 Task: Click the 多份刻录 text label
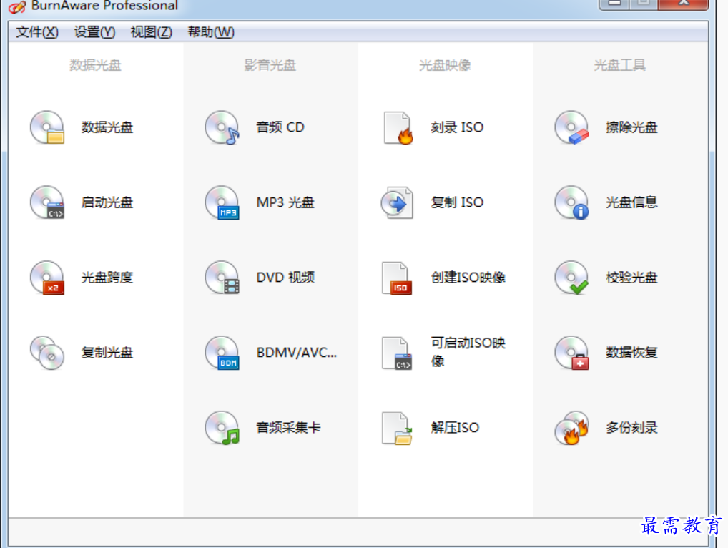pos(632,428)
